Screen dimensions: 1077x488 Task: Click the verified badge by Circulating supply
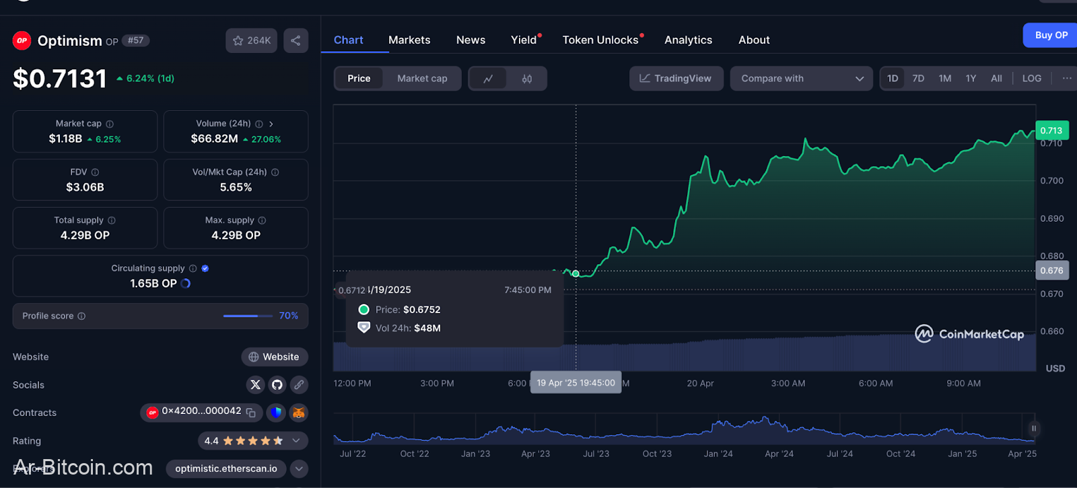(205, 268)
